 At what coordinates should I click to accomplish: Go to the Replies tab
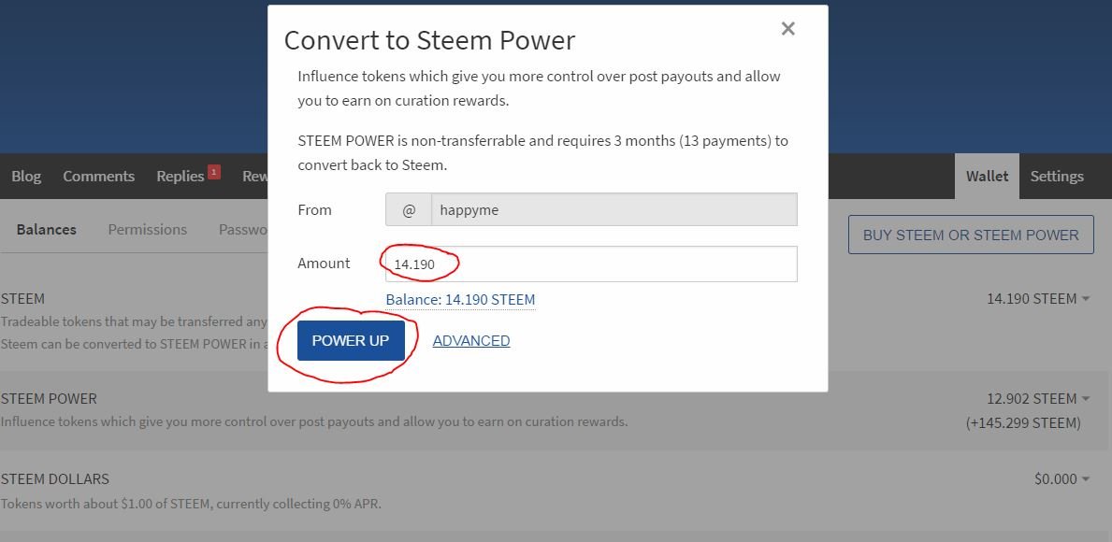(181, 177)
